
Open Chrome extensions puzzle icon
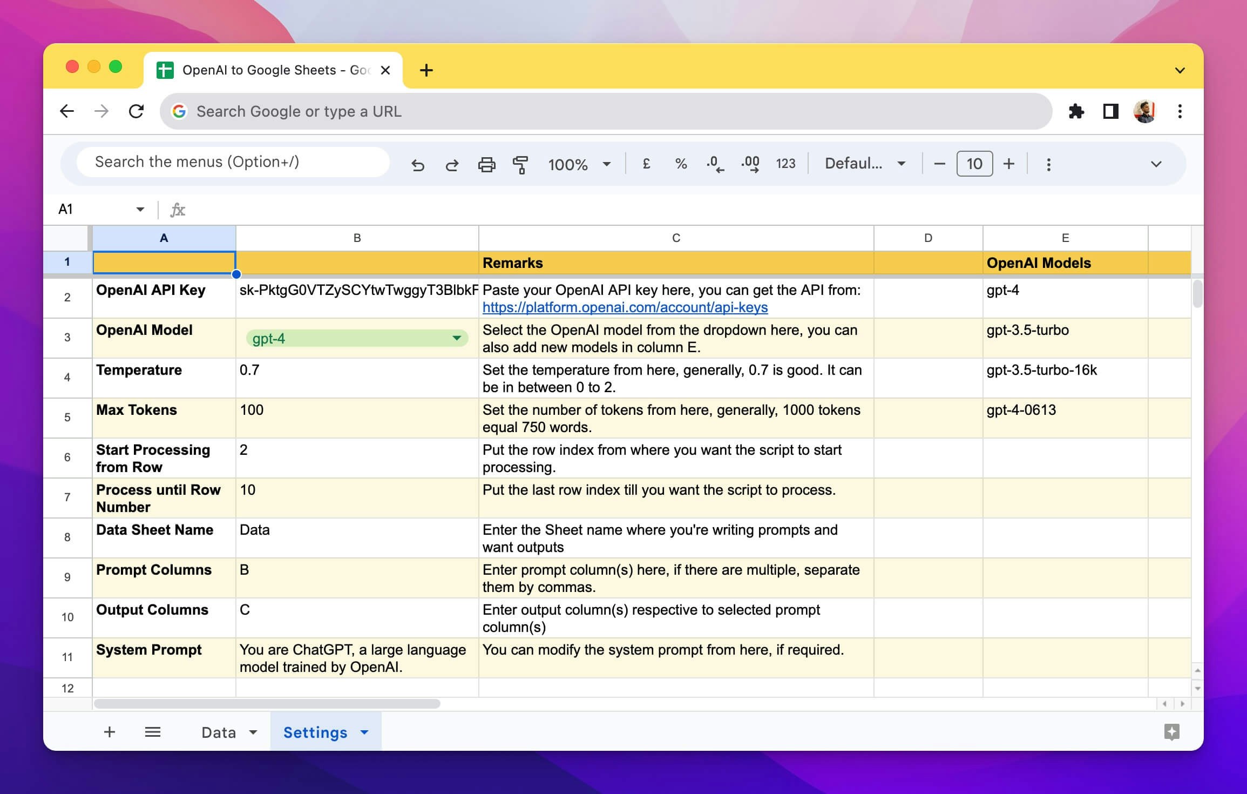1076,111
